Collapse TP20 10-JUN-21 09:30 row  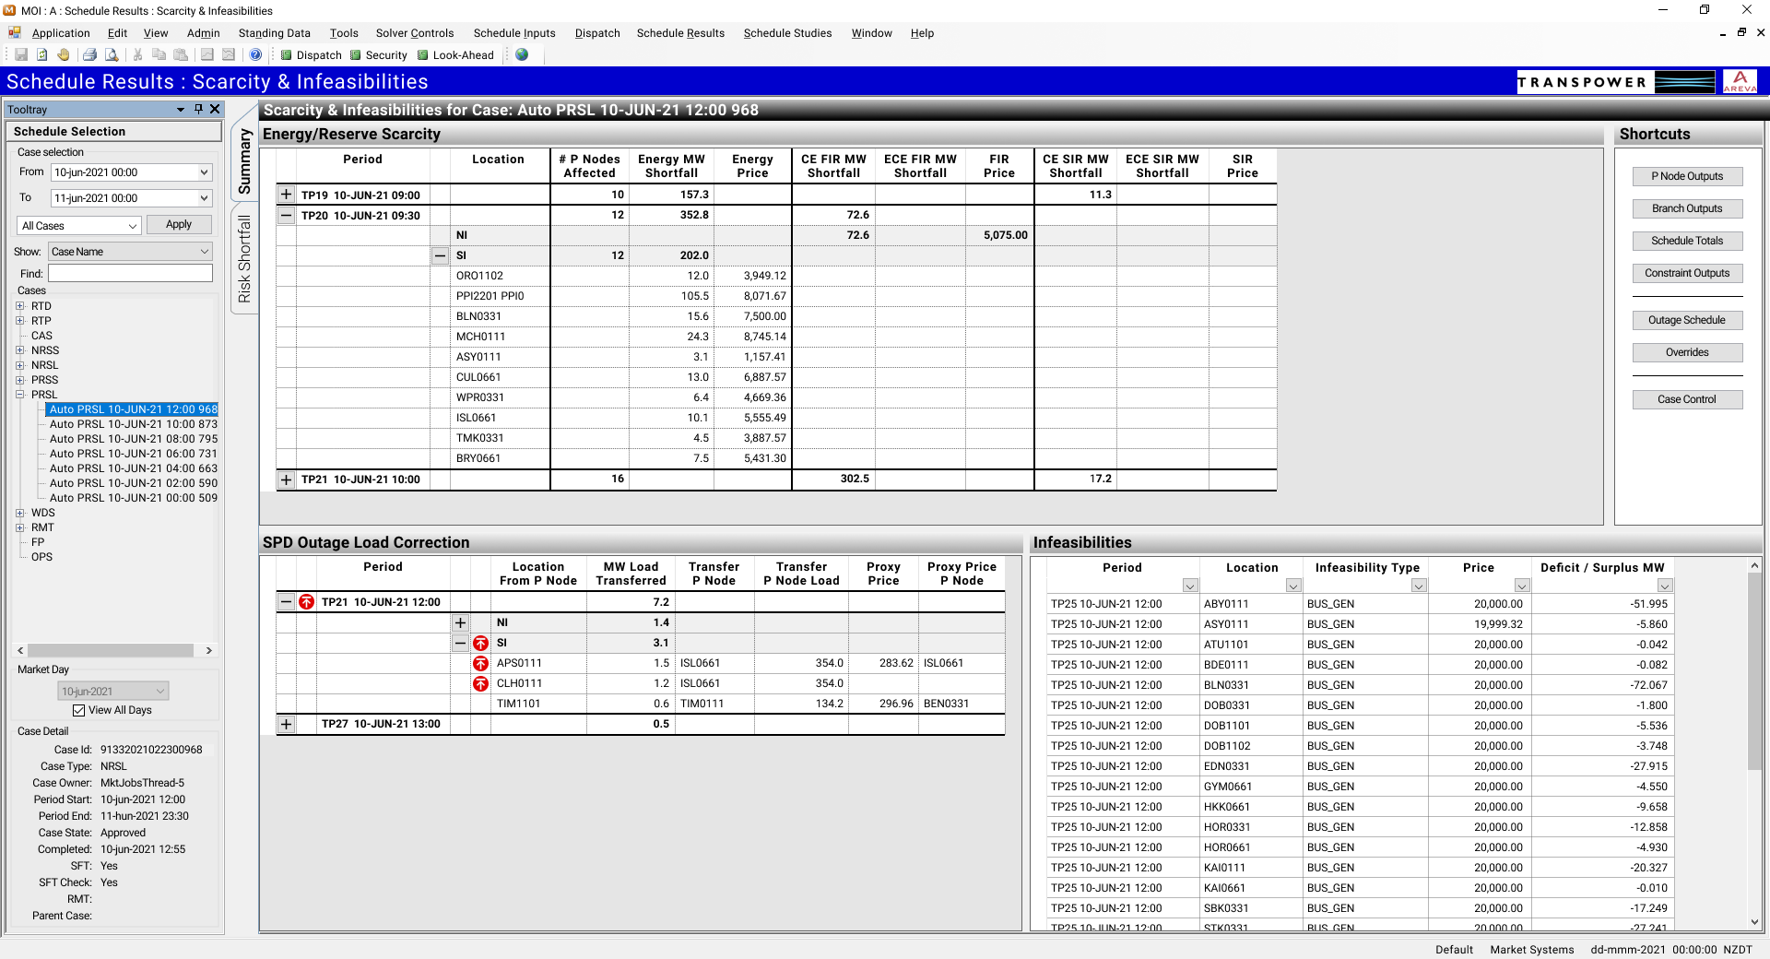[286, 215]
